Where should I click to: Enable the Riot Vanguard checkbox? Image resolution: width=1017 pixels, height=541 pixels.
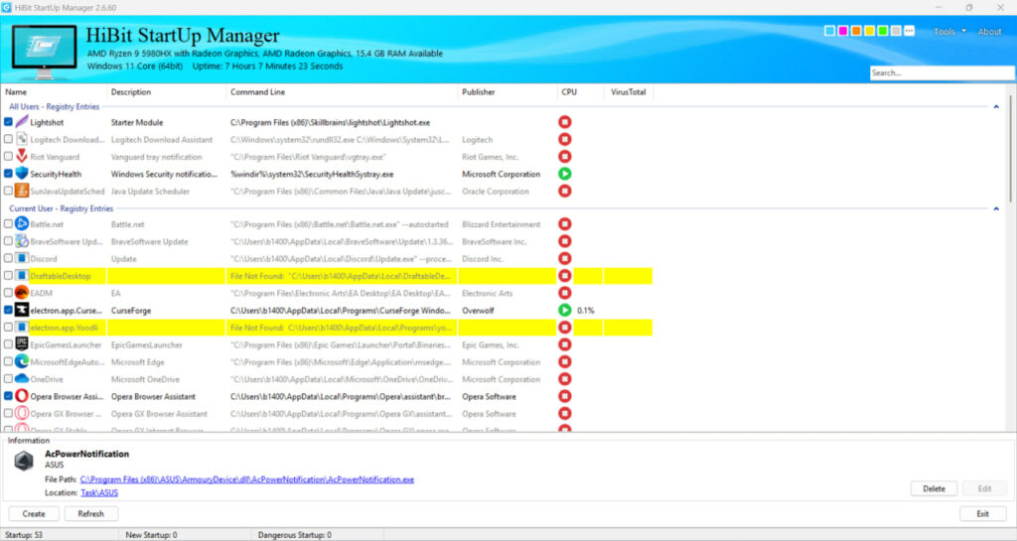[8, 156]
